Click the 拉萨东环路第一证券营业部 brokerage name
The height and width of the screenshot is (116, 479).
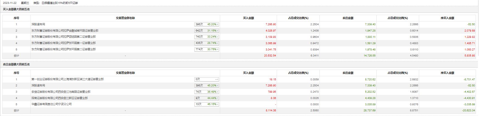63,43
